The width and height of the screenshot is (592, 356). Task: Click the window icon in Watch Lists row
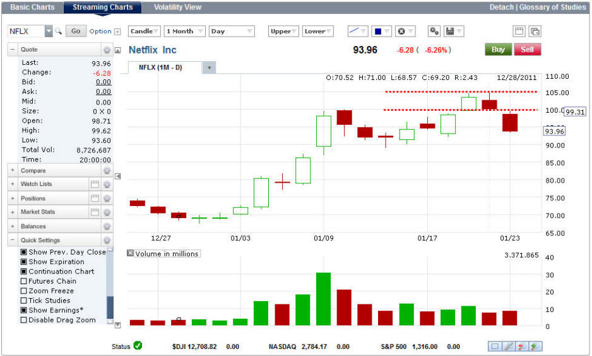(x=95, y=184)
